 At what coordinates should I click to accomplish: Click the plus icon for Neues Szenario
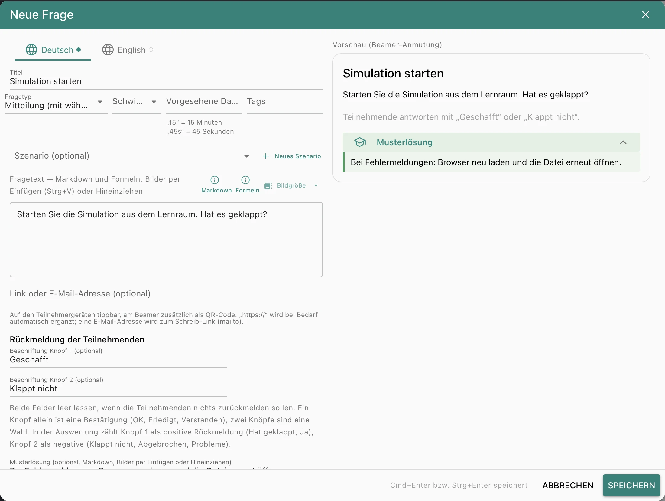[266, 156]
